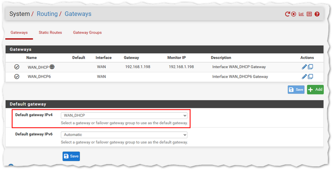Click the restart service icon in header
The image size is (333, 170).
287,14
